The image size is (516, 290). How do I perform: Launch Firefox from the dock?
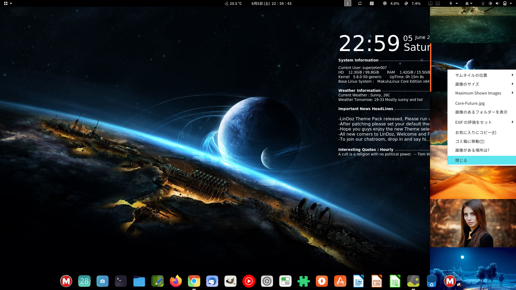(176, 281)
